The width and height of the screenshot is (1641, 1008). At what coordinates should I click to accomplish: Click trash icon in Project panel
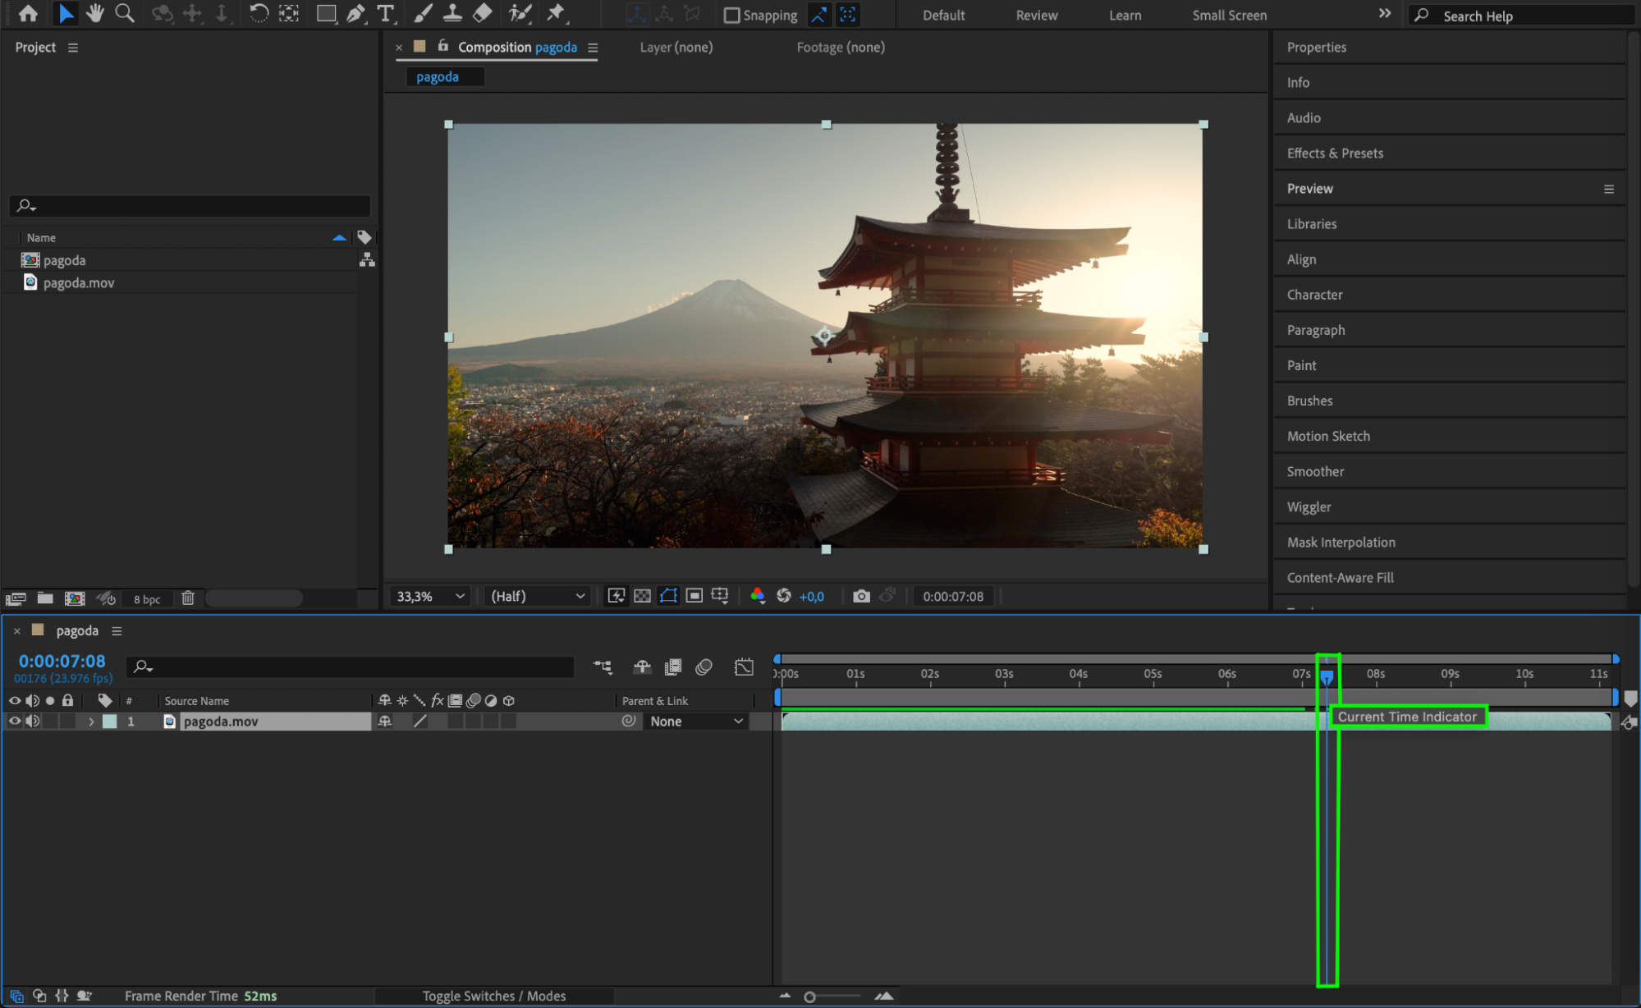pyautogui.click(x=188, y=598)
